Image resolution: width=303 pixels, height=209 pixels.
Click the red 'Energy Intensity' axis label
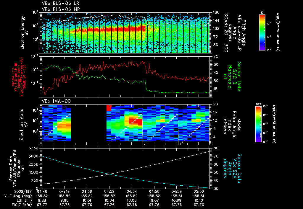click(19, 76)
